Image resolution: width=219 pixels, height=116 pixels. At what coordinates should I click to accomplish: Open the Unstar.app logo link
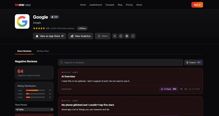tap(23, 5)
